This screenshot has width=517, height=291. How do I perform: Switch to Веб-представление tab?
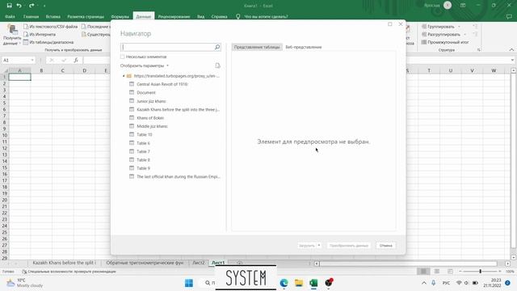304,47
